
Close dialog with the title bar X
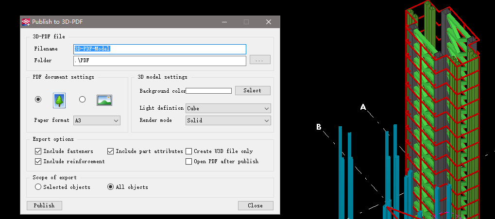(269, 22)
